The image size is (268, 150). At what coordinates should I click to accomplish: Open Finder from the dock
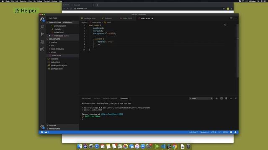tap(80, 146)
